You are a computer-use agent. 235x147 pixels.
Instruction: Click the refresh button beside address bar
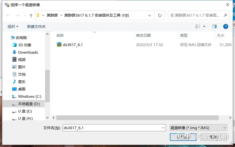click(x=160, y=15)
